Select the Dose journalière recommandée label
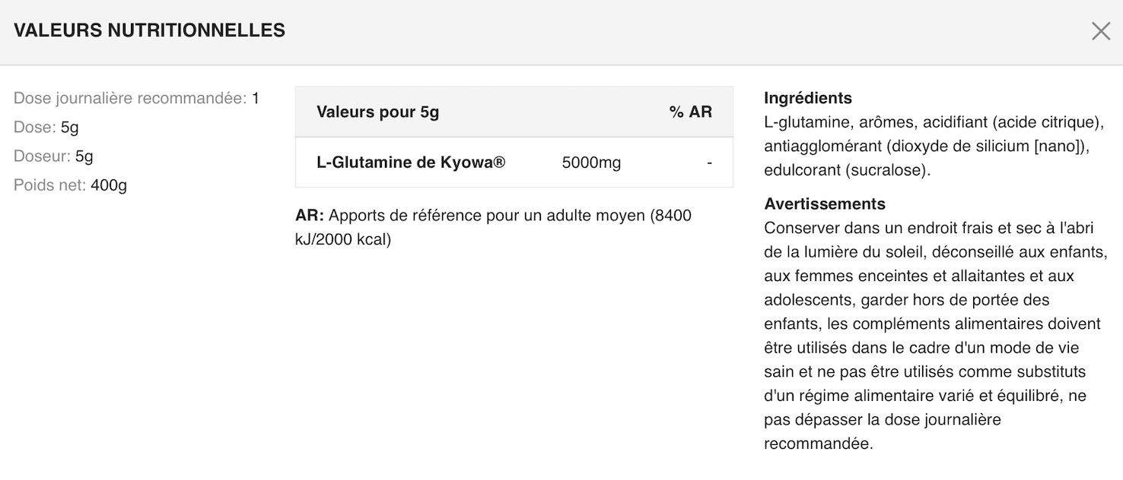The height and width of the screenshot is (480, 1123). click(x=131, y=99)
